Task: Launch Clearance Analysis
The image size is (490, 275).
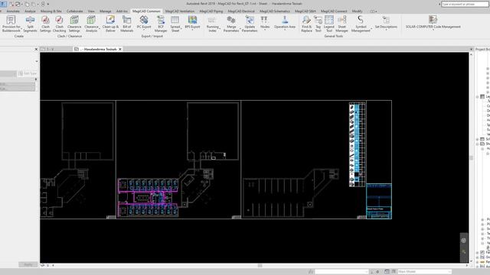Action: pos(92,24)
